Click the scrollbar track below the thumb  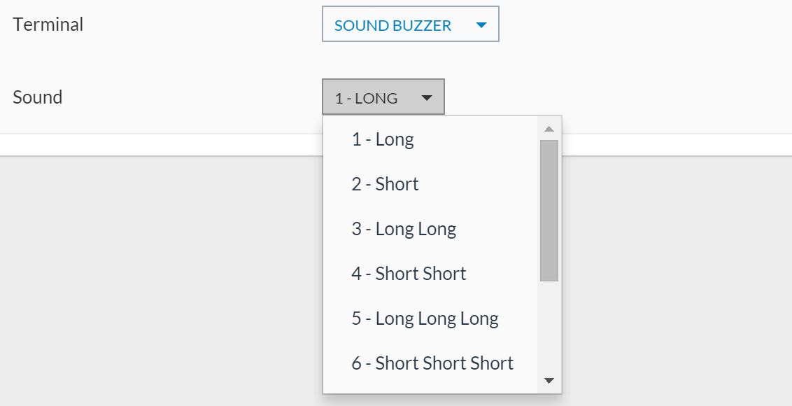(x=549, y=329)
